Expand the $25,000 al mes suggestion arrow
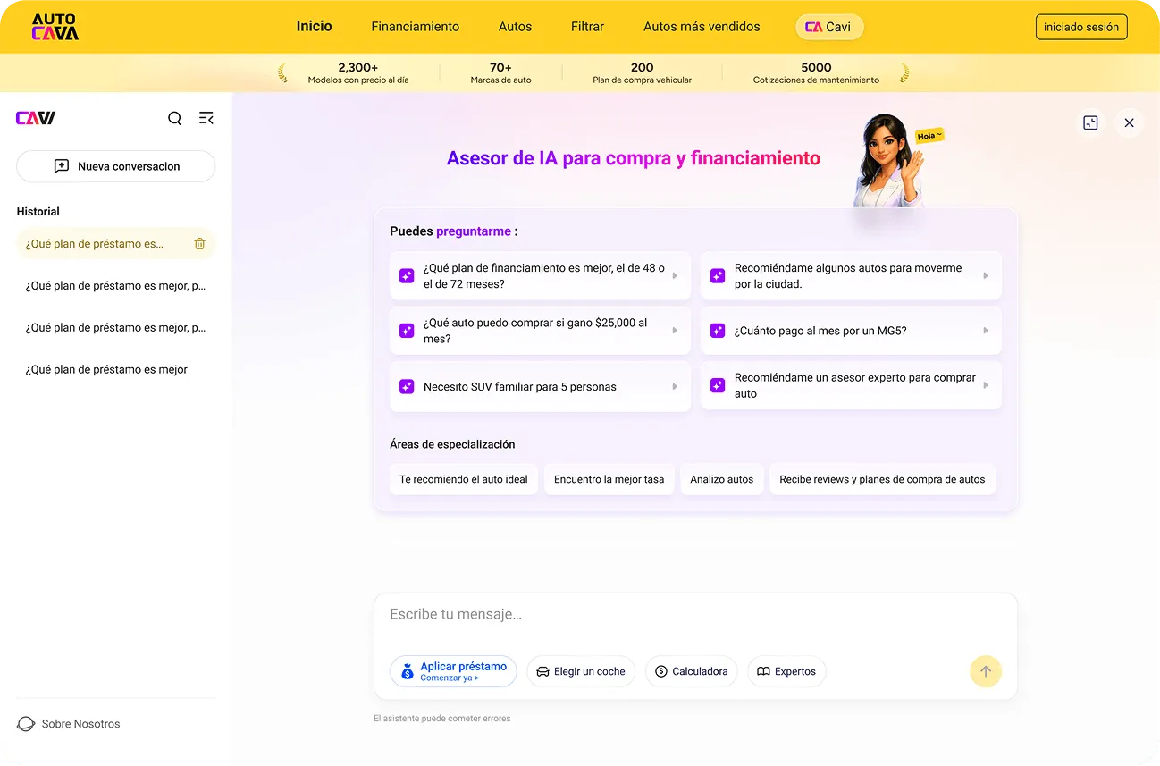This screenshot has width=1160, height=766. coord(675,331)
